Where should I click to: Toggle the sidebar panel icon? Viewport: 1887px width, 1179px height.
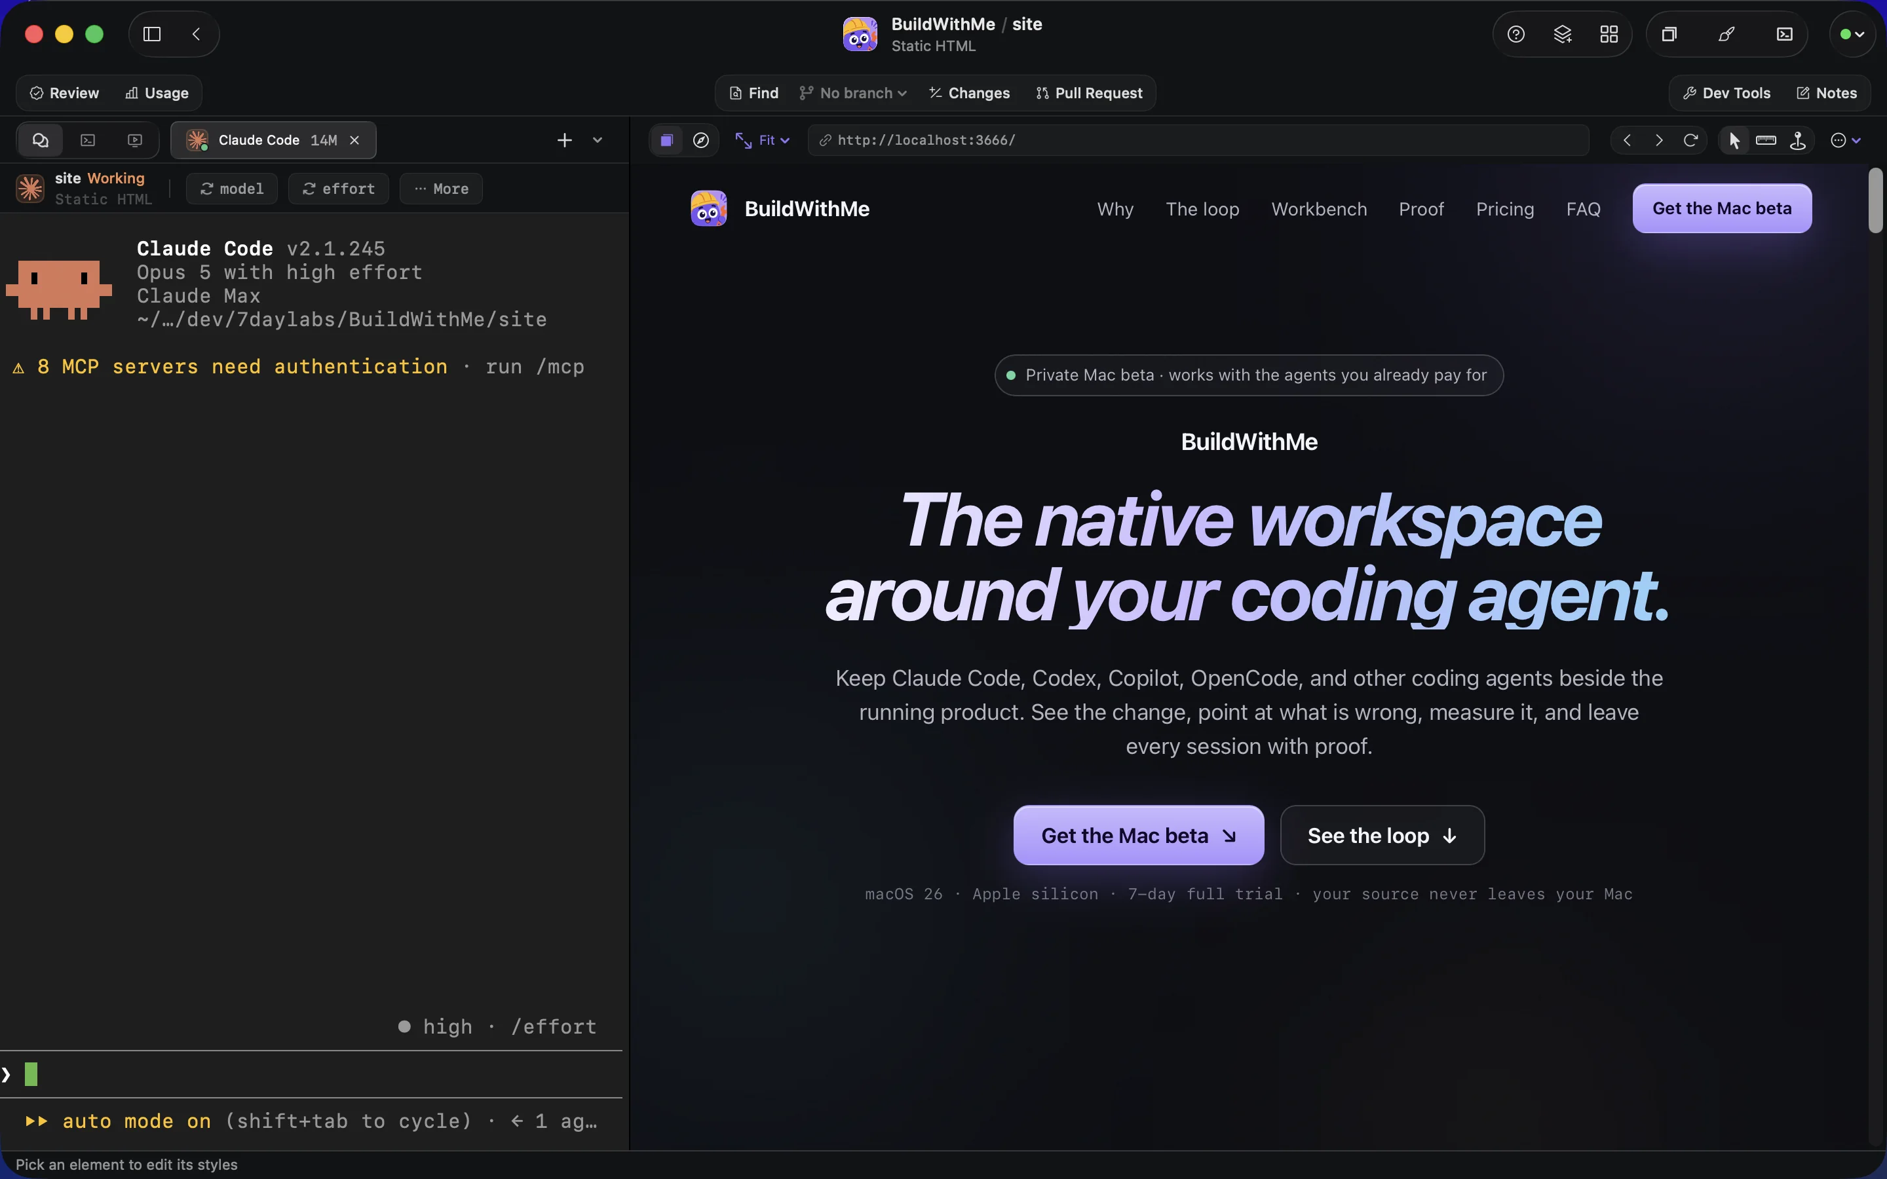click(x=152, y=33)
